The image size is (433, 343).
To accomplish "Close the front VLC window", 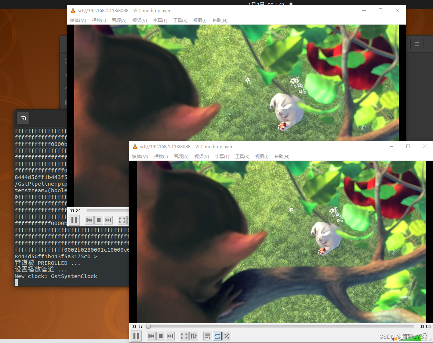I will (x=425, y=146).
